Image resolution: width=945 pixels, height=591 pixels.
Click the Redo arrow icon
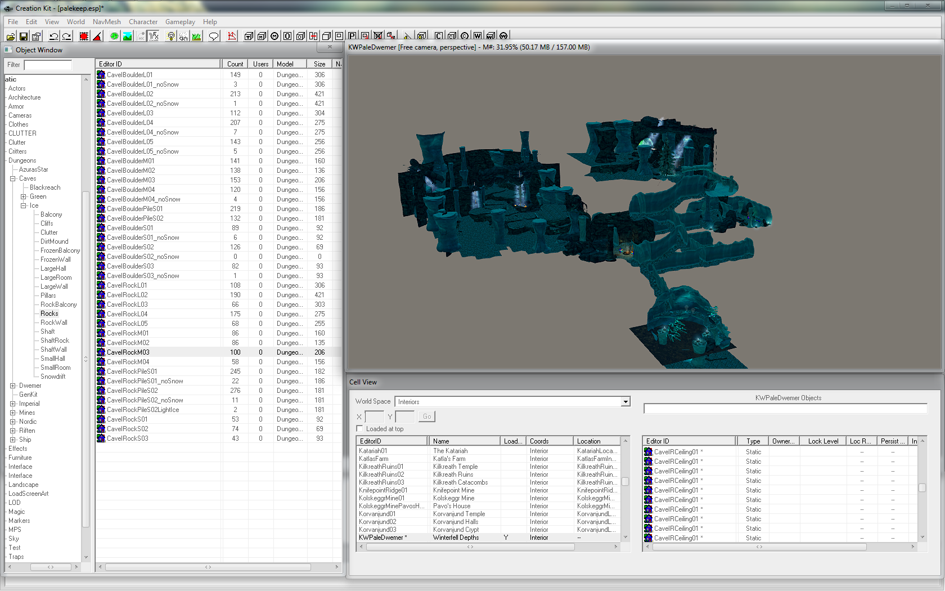[66, 37]
